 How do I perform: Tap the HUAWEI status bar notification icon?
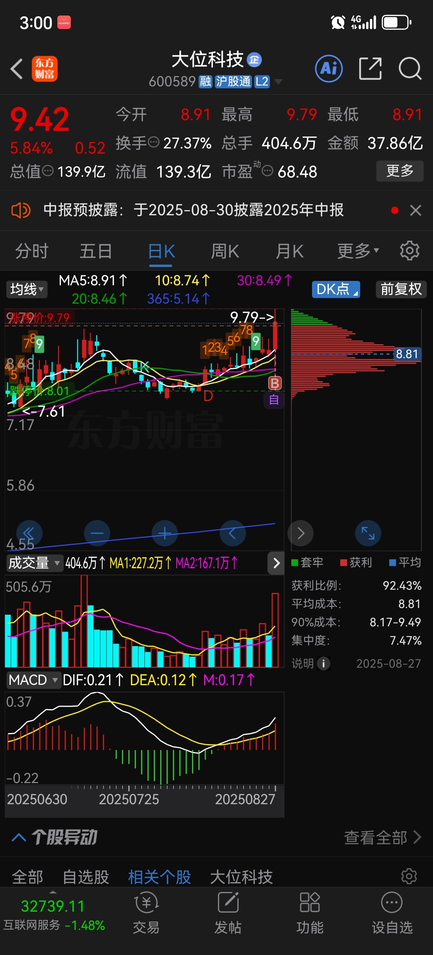coord(64,22)
